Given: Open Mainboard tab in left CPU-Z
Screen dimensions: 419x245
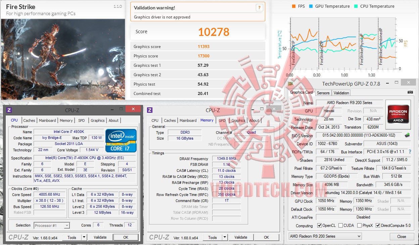Looking at the screenshot, I should click(47, 120).
